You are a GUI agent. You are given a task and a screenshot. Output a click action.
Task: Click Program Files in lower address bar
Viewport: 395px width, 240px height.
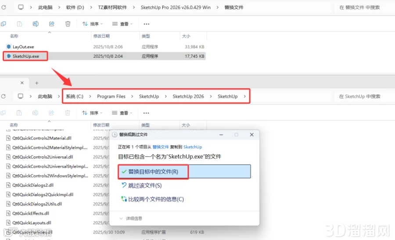tap(111, 96)
